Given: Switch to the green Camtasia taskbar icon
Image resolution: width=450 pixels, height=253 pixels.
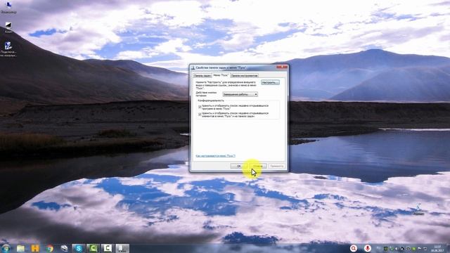Looking at the screenshot, I should pyautogui.click(x=93, y=248).
